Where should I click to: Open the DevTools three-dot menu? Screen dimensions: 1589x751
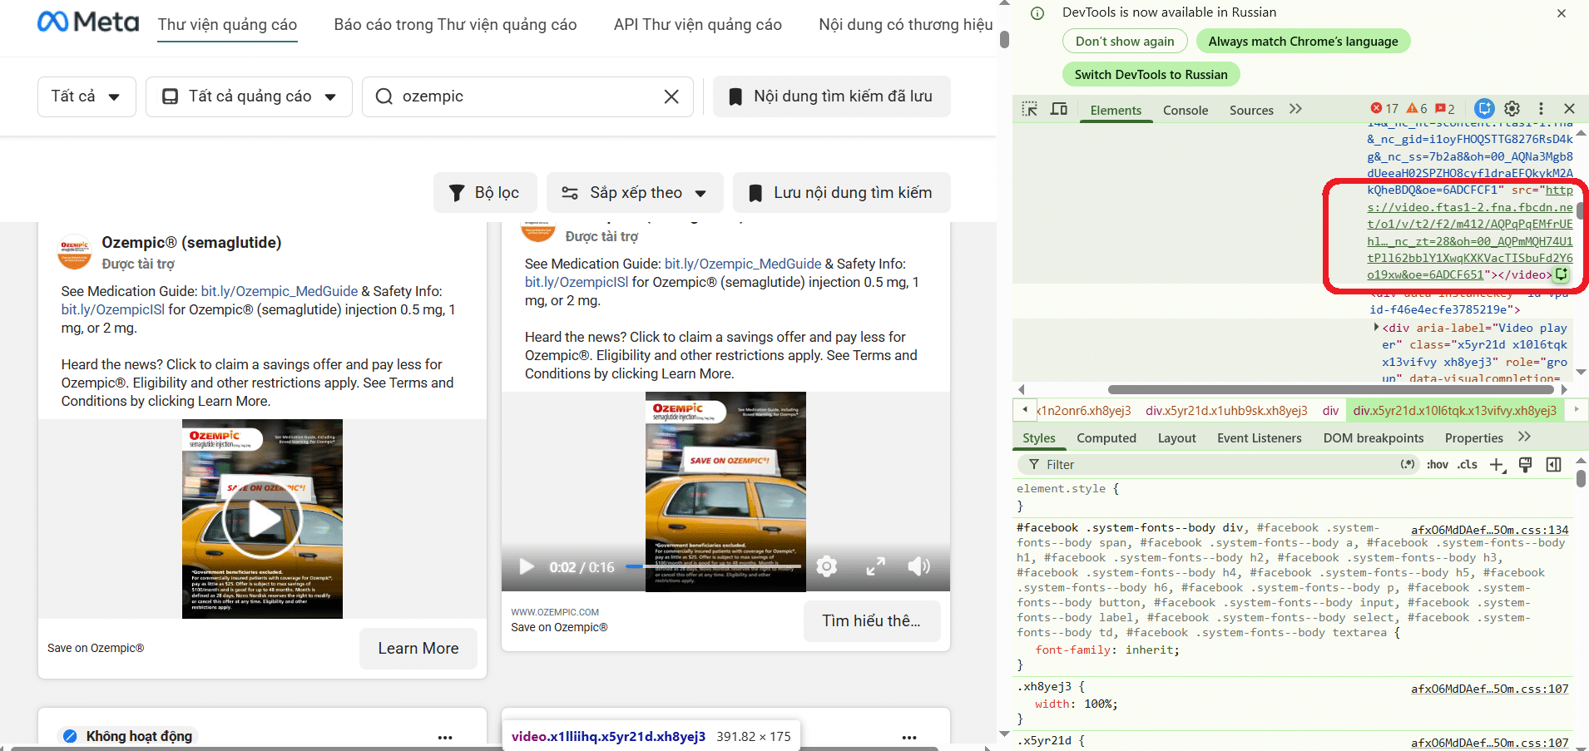pos(1541,109)
